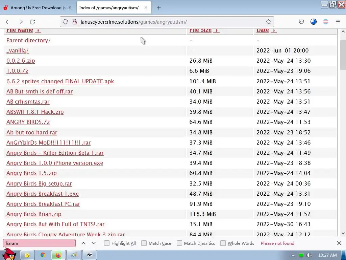Open 7-Zip from the taskbar
Screen dimensions: 346x260
click(90, 255)
